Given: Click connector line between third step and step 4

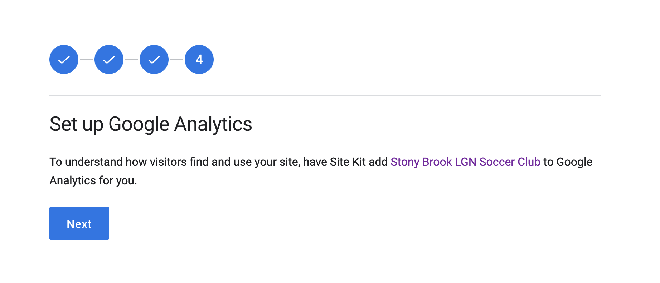Looking at the screenshot, I should [176, 60].
